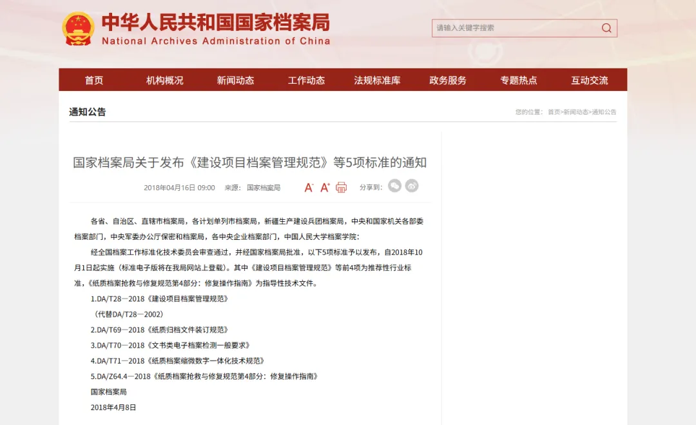Navigate to the 政务服务 section

(448, 81)
